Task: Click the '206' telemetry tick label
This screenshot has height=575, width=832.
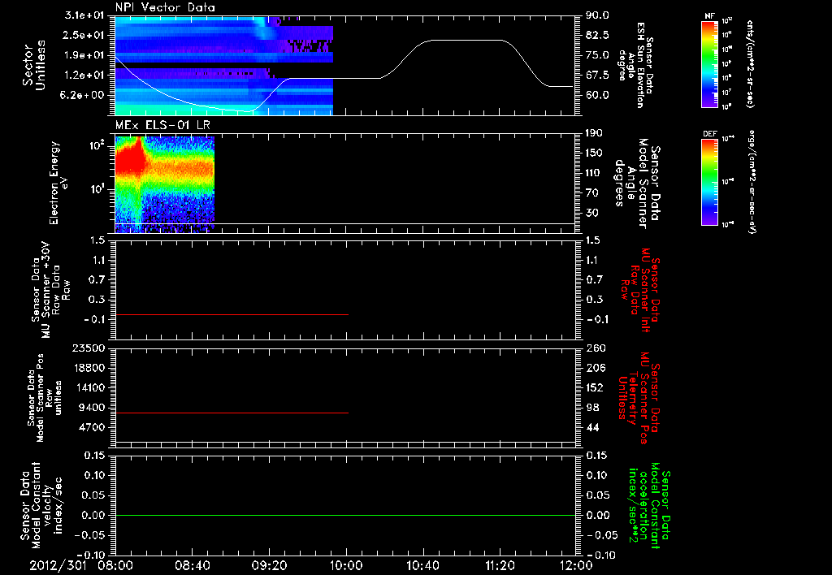Action: pyautogui.click(x=594, y=368)
